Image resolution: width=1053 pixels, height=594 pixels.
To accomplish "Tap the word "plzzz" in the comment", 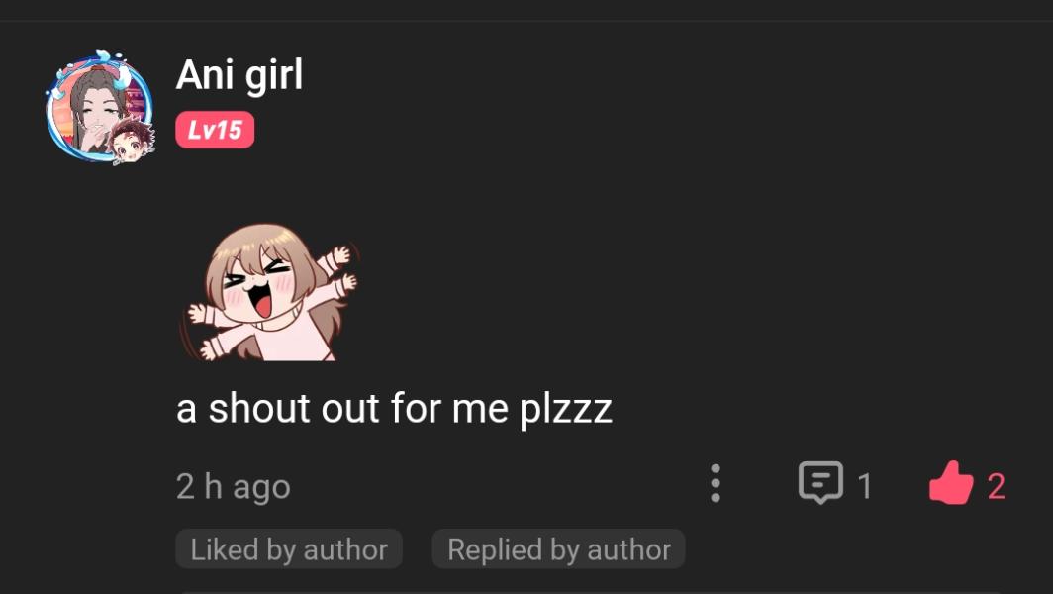I will (x=566, y=409).
